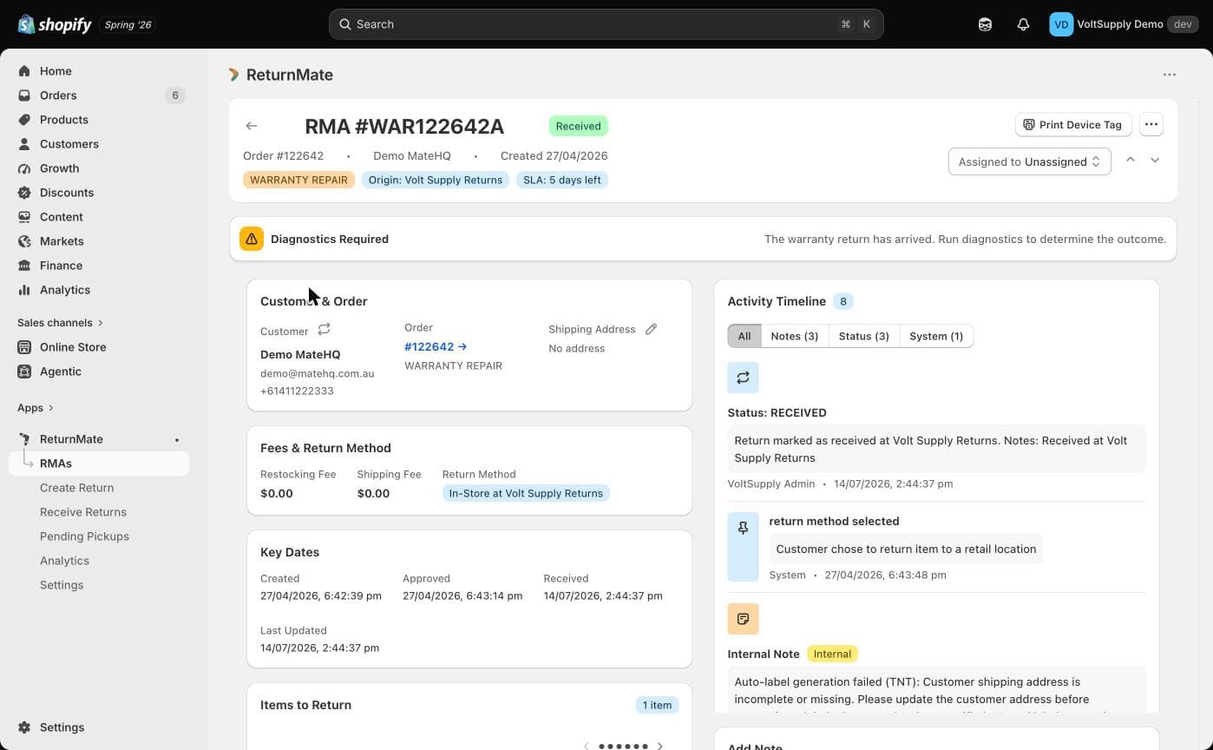The height and width of the screenshot is (750, 1213).
Task: Click the internal note timeline icon
Action: tap(743, 619)
